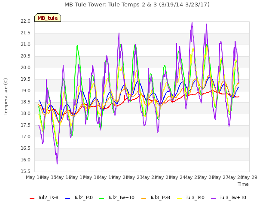This screenshot has height=206, width=275.
Task: Click the 18.0 y-axis tick label
Action: tap(26, 114)
